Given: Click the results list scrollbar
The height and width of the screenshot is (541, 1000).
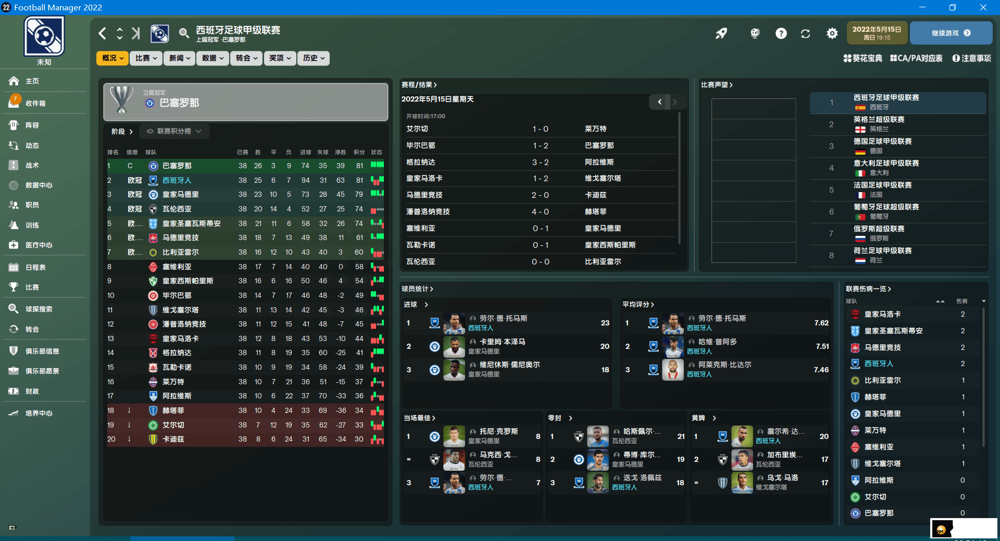Looking at the screenshot, I should 679,179.
